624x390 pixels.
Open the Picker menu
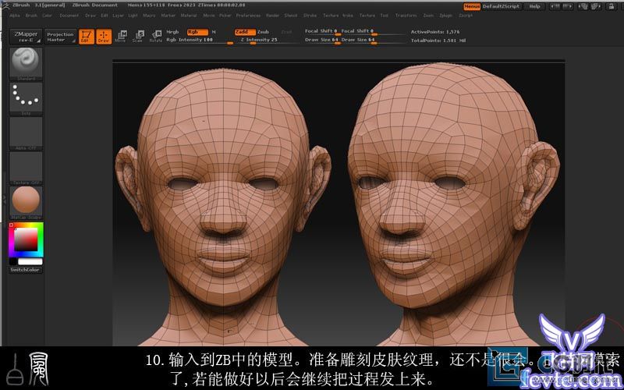[225, 16]
